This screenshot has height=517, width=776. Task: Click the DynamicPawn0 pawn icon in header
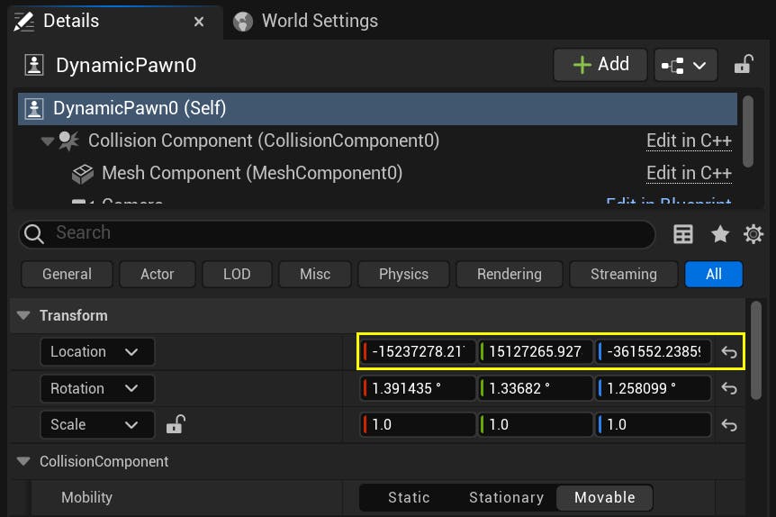(x=34, y=65)
